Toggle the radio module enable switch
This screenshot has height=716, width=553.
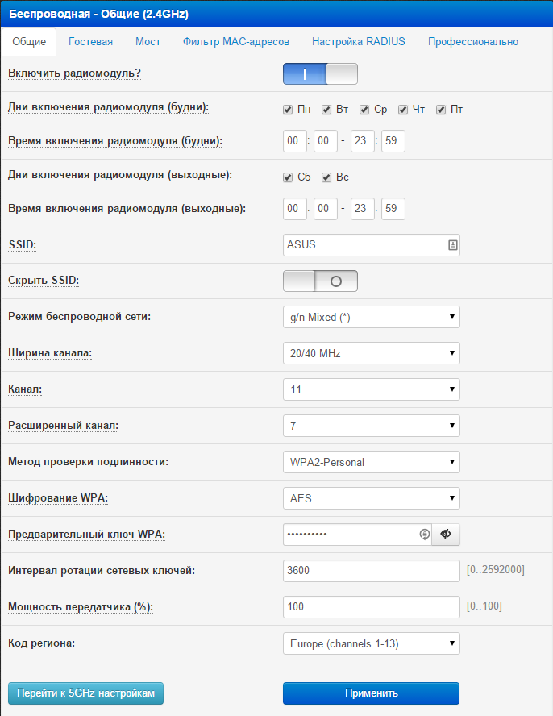coord(319,74)
